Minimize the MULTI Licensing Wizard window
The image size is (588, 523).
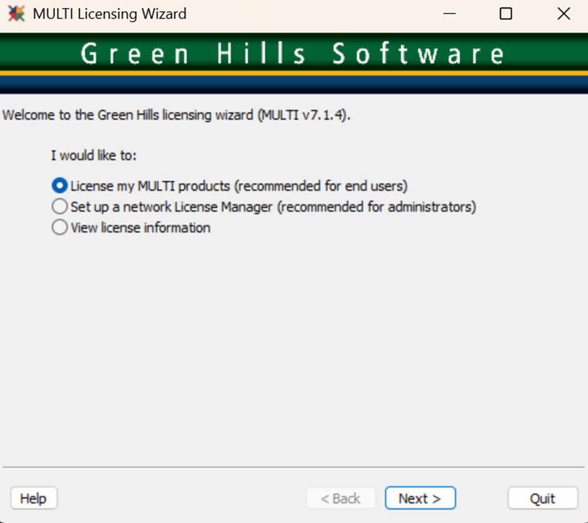[449, 14]
